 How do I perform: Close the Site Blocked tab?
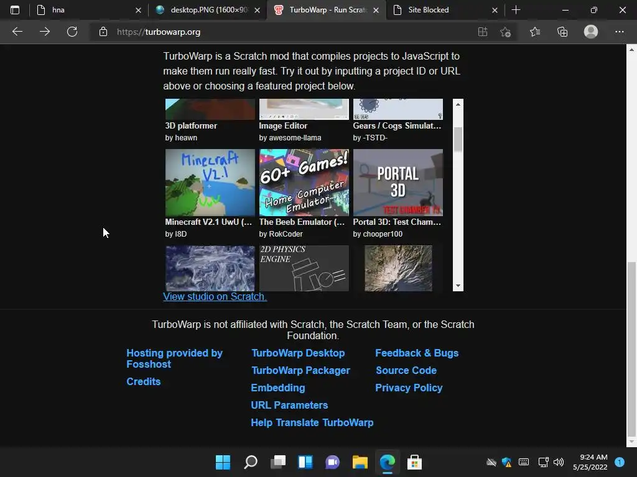[495, 10]
